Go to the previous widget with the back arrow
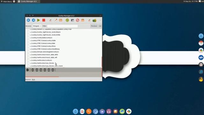204x115 pixels. 28,20
